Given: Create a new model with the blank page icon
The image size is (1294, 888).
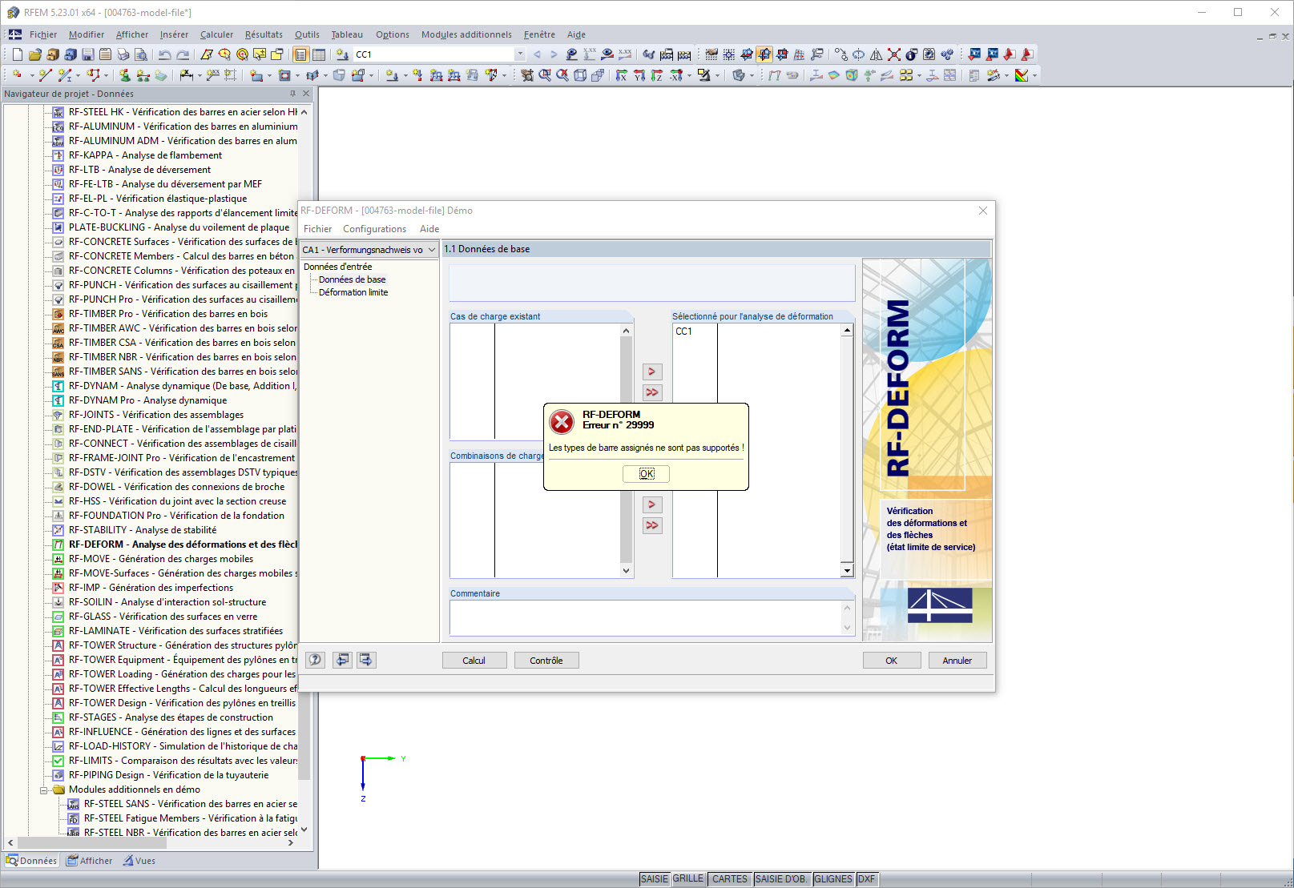Looking at the screenshot, I should 17,54.
